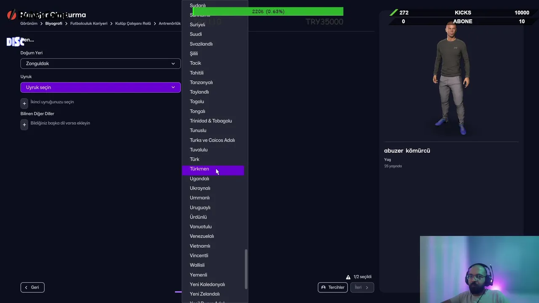Go to the Görünüm breadcrumb step

click(x=29, y=24)
